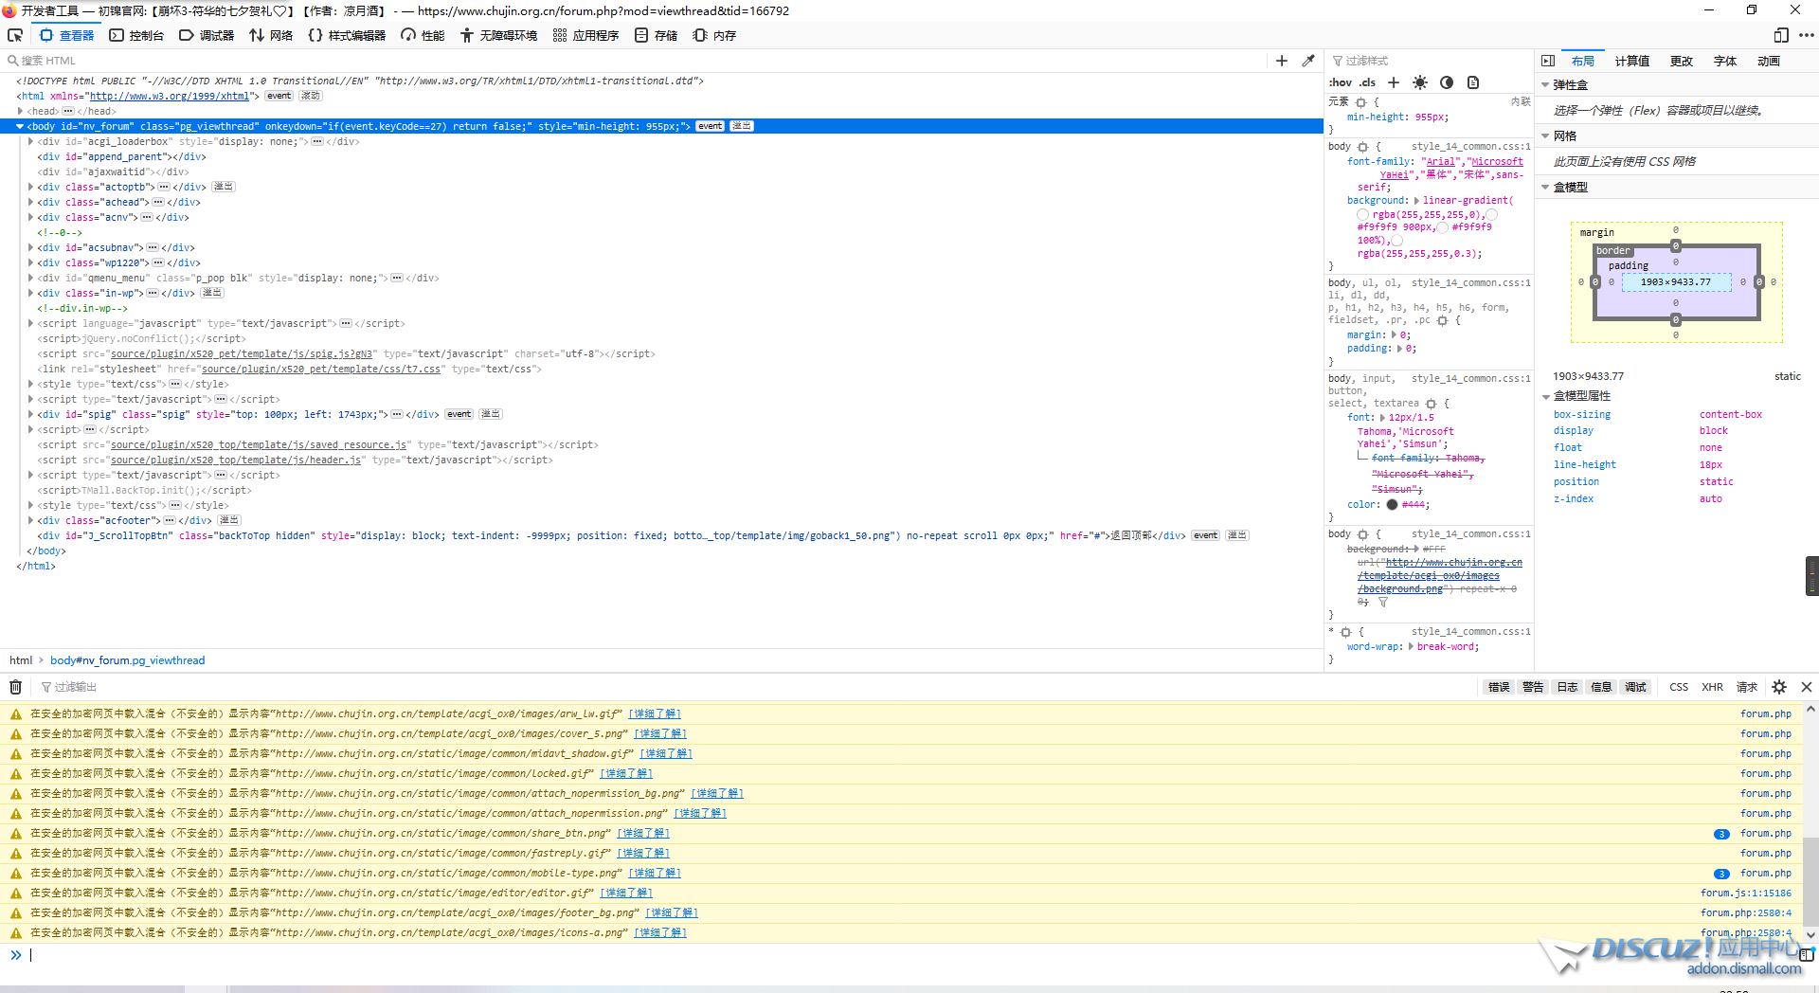Click swatch before #f9f9f9 100%
Image resolution: width=1819 pixels, height=993 pixels.
[1443, 227]
